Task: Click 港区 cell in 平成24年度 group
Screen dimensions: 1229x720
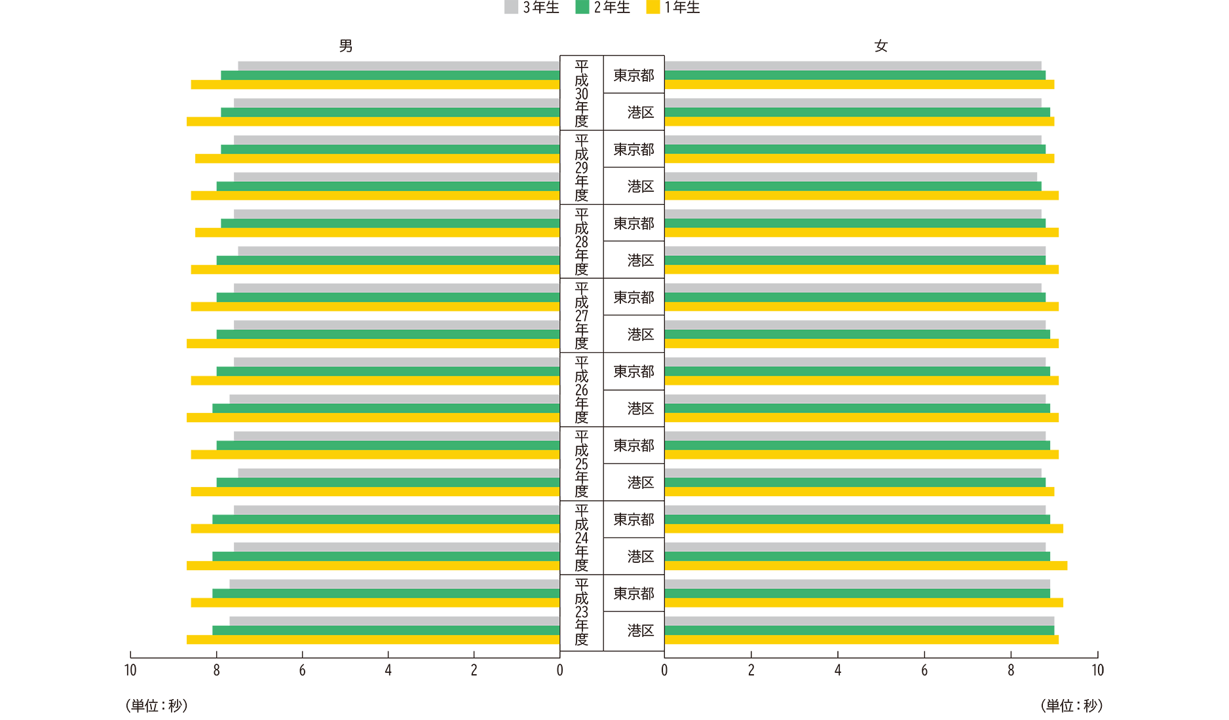Action: [x=633, y=556]
